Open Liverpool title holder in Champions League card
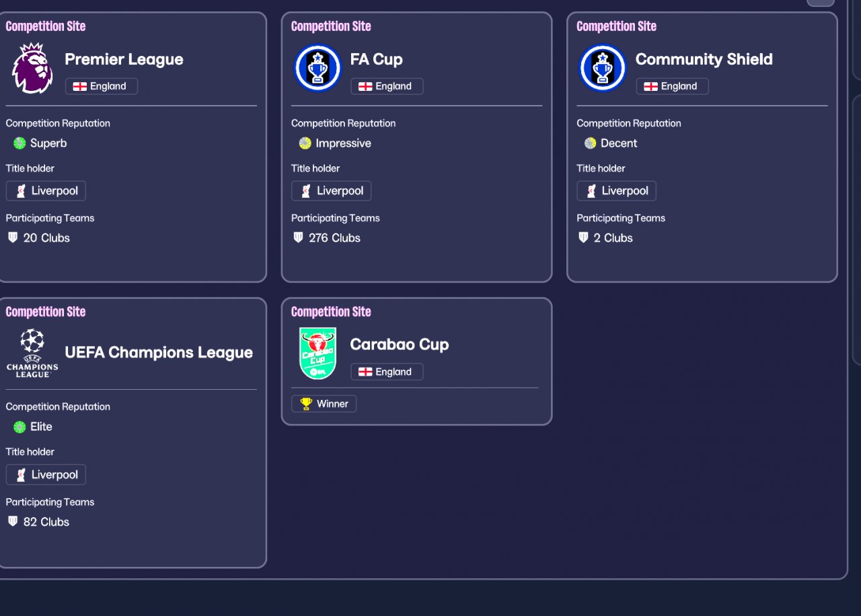The image size is (861, 616). coord(46,475)
